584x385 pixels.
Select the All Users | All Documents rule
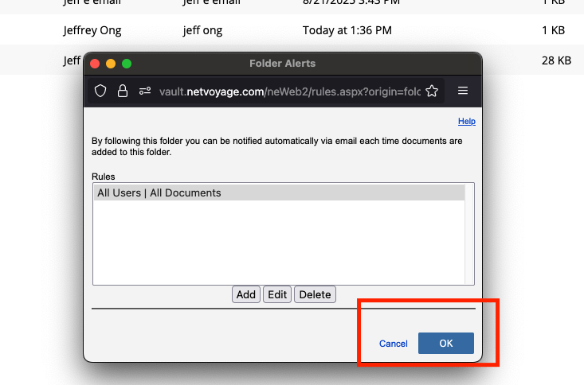[280, 192]
